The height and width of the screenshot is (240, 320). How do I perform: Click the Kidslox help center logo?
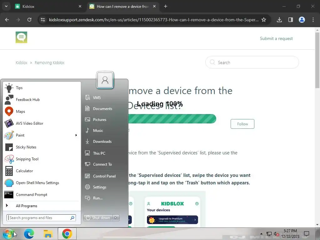pos(22,37)
